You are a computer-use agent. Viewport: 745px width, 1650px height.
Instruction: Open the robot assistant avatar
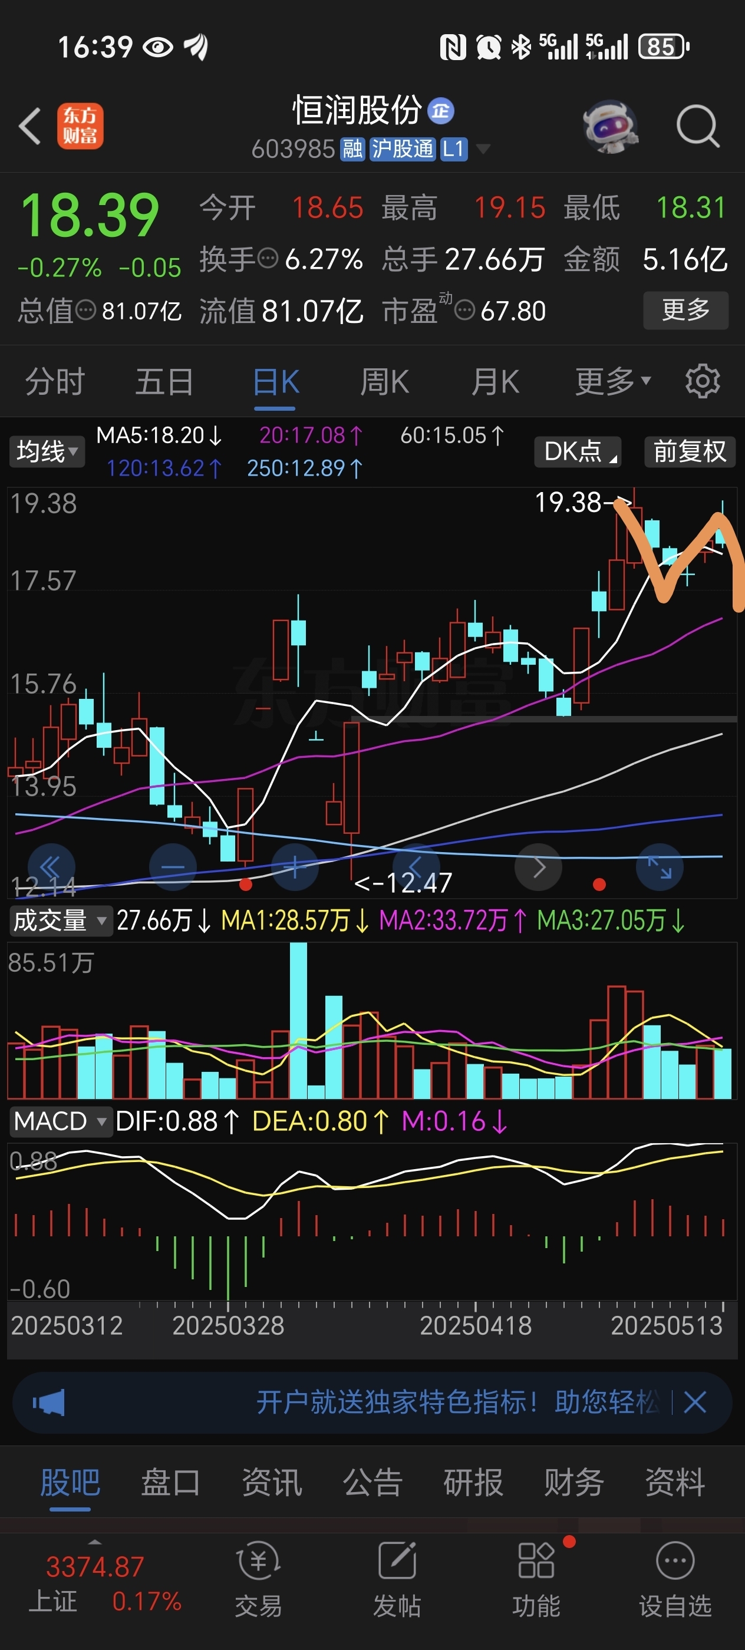(x=610, y=126)
